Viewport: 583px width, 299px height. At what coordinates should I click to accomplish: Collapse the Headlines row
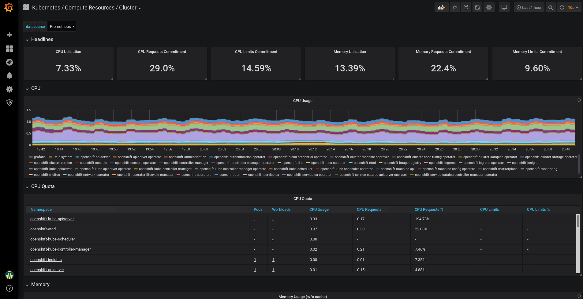(x=42, y=40)
